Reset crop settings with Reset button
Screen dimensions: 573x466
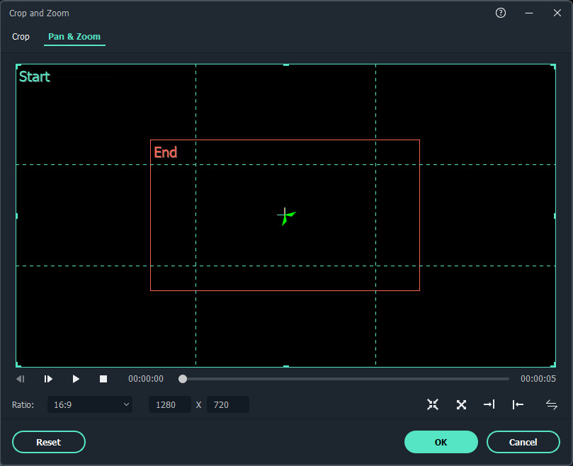pyautogui.click(x=49, y=442)
